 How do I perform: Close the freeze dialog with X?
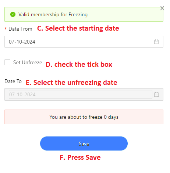(x=162, y=8)
